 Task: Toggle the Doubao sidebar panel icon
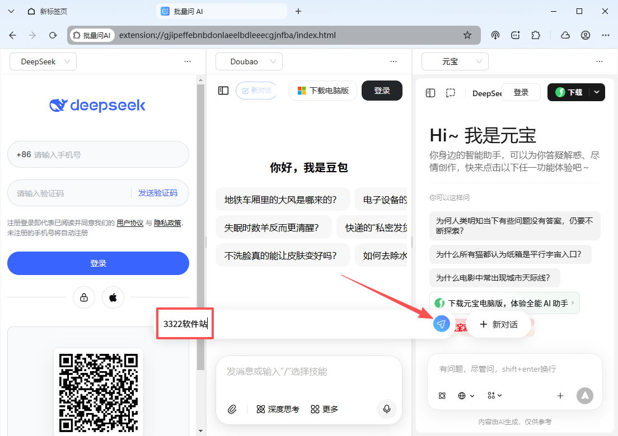pos(223,91)
